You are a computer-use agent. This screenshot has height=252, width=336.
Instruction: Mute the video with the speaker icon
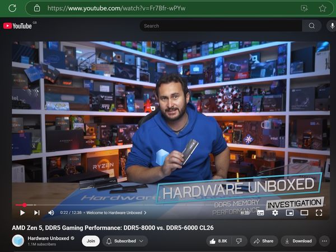pyautogui.click(x=51, y=213)
